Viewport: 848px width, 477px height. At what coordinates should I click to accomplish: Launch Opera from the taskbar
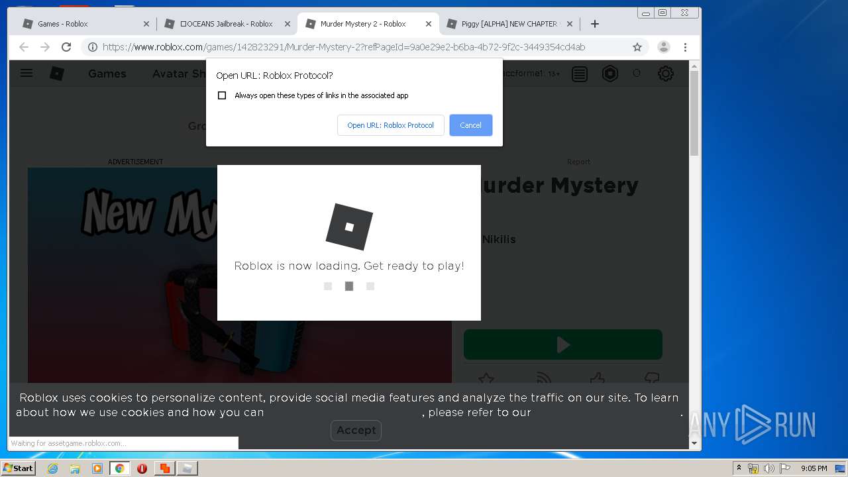pyautogui.click(x=142, y=468)
